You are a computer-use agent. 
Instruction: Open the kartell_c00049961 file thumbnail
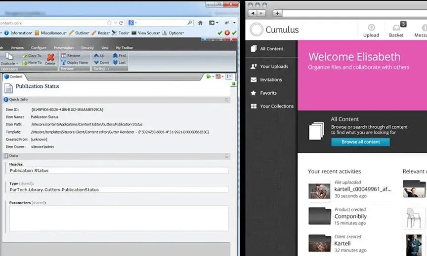[x=319, y=191]
